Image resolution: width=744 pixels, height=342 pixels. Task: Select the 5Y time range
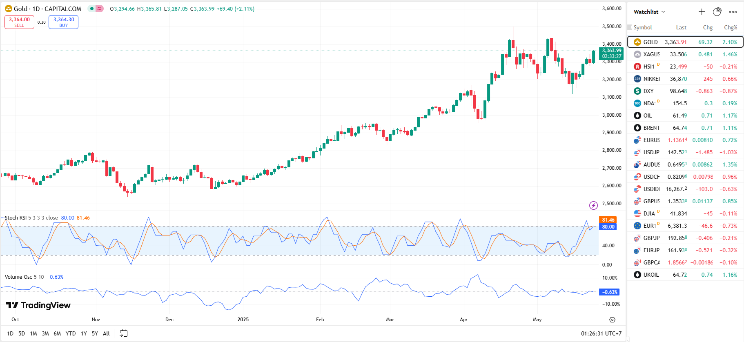click(95, 333)
